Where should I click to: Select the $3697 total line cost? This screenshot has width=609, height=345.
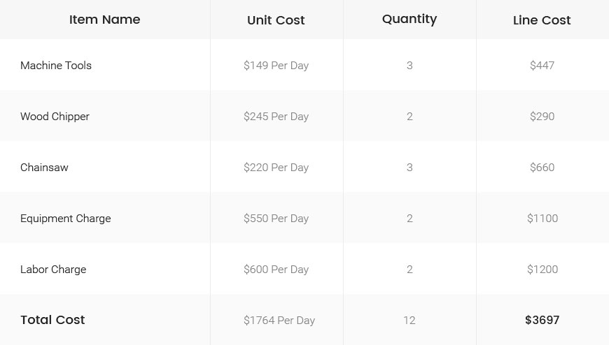point(542,320)
